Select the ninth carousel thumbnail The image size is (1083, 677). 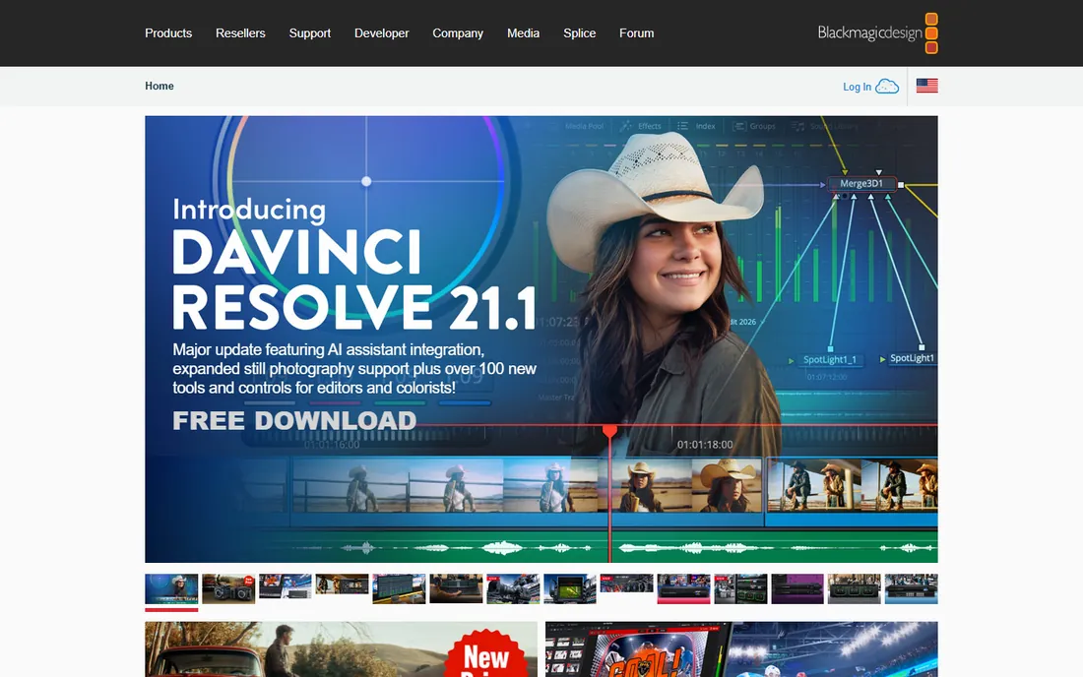626,584
